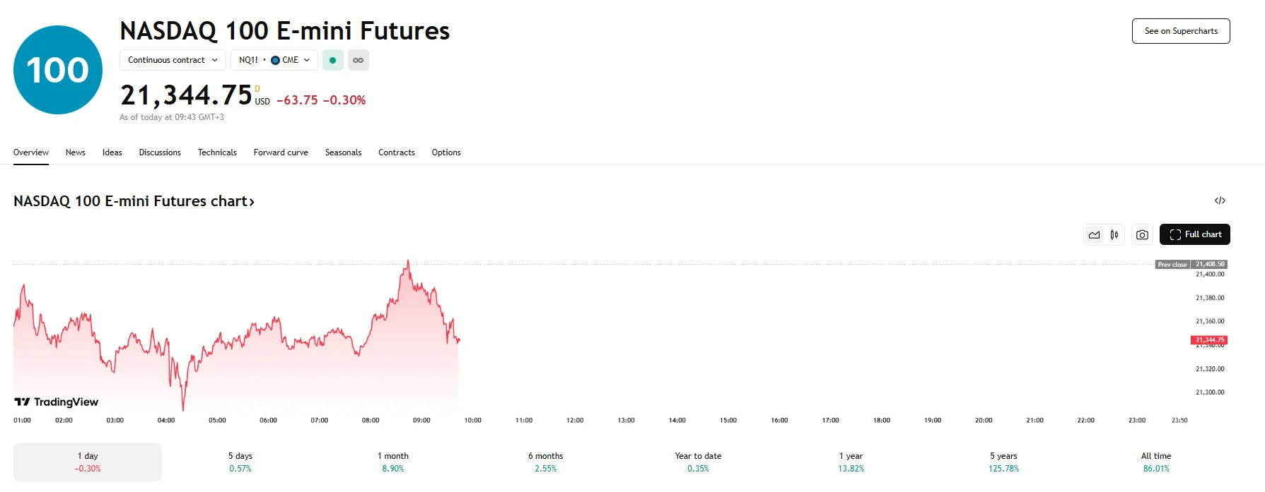Click the NASDAQ 100 round logo
Viewport: 1265px width, 492px height.
tap(58, 70)
